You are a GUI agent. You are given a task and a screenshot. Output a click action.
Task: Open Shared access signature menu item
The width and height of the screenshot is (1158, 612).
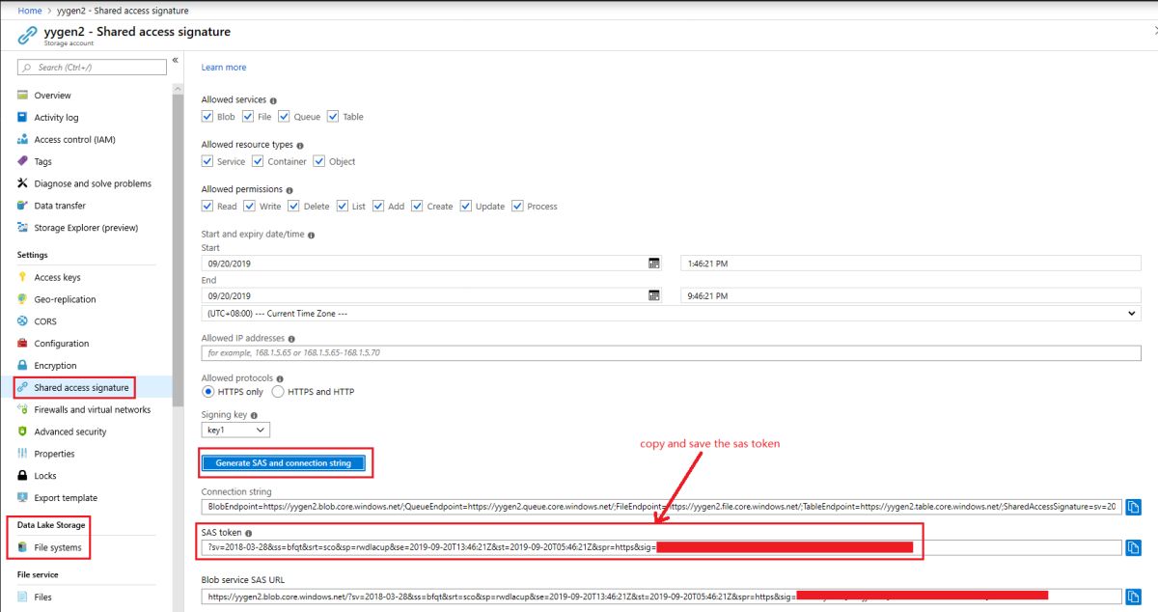(x=80, y=388)
